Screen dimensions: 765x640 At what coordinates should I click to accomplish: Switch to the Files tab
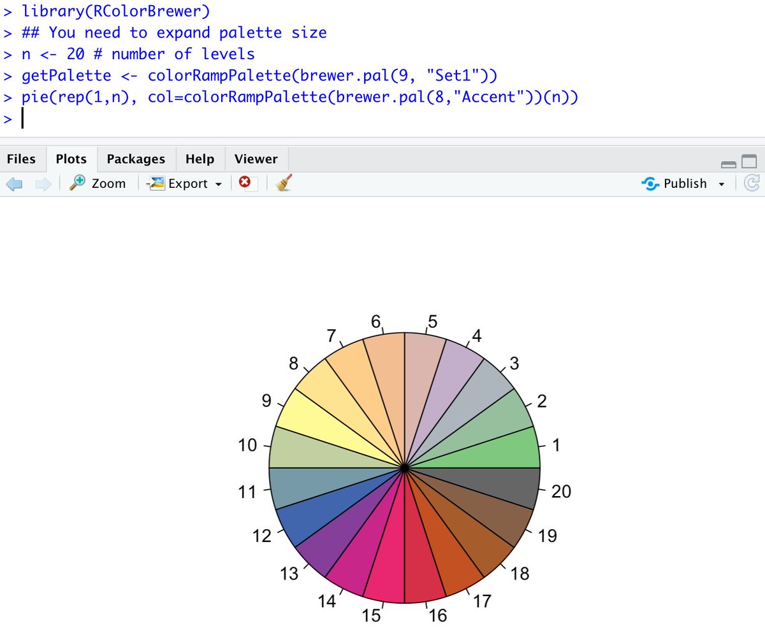tap(21, 159)
